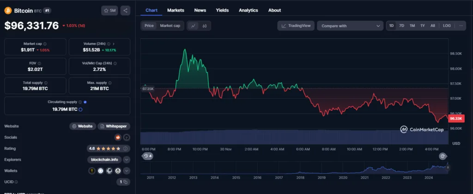This screenshot has height=194, width=473.
Task: Open the Reddit social link
Action: [118, 137]
